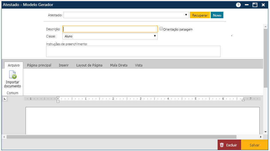Screen dimensions: 270x151
Task: Select the Layout de Página tab
Action: coord(89,65)
